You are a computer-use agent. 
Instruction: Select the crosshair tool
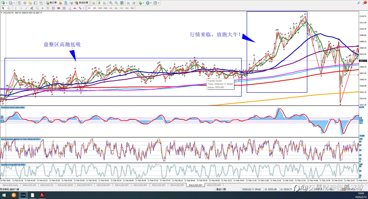coord(9,8)
